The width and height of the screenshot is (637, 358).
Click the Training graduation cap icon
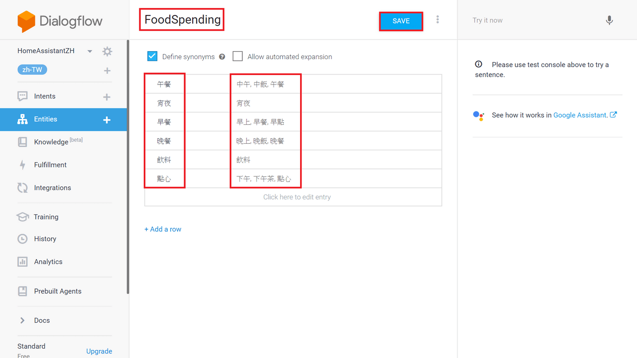pyautogui.click(x=22, y=217)
